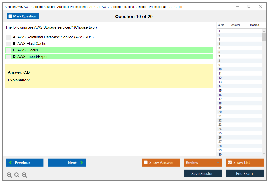Check option B AWS ElastiCache box
The height and width of the screenshot is (184, 270).
pos(9,44)
